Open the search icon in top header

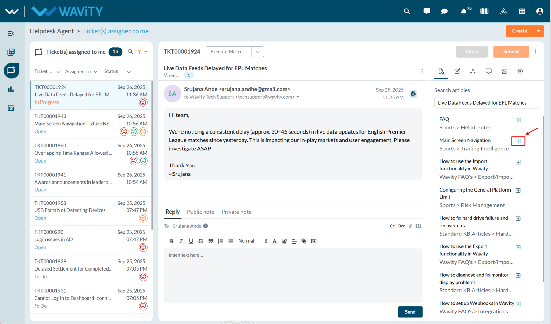tap(407, 11)
